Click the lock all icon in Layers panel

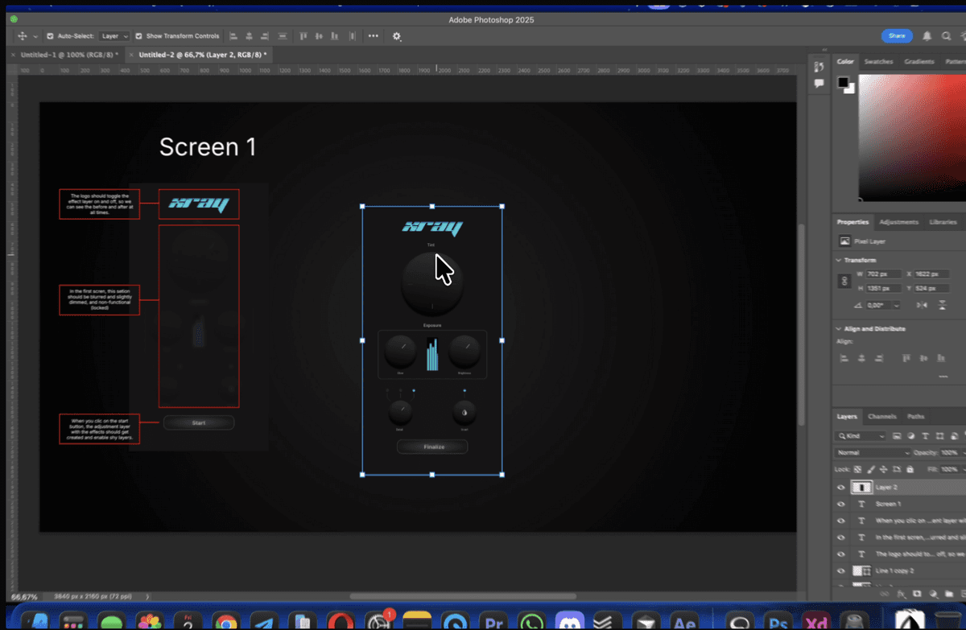(x=910, y=469)
